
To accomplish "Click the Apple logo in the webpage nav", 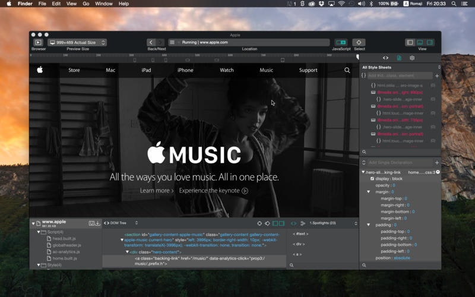I will pos(40,70).
